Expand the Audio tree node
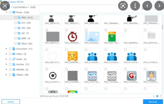This screenshot has height=104, width=164. pos(6,59)
